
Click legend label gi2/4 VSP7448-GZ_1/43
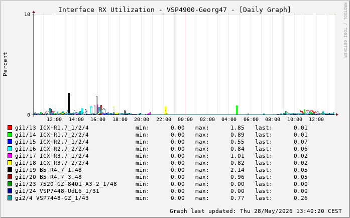(x=52, y=198)
